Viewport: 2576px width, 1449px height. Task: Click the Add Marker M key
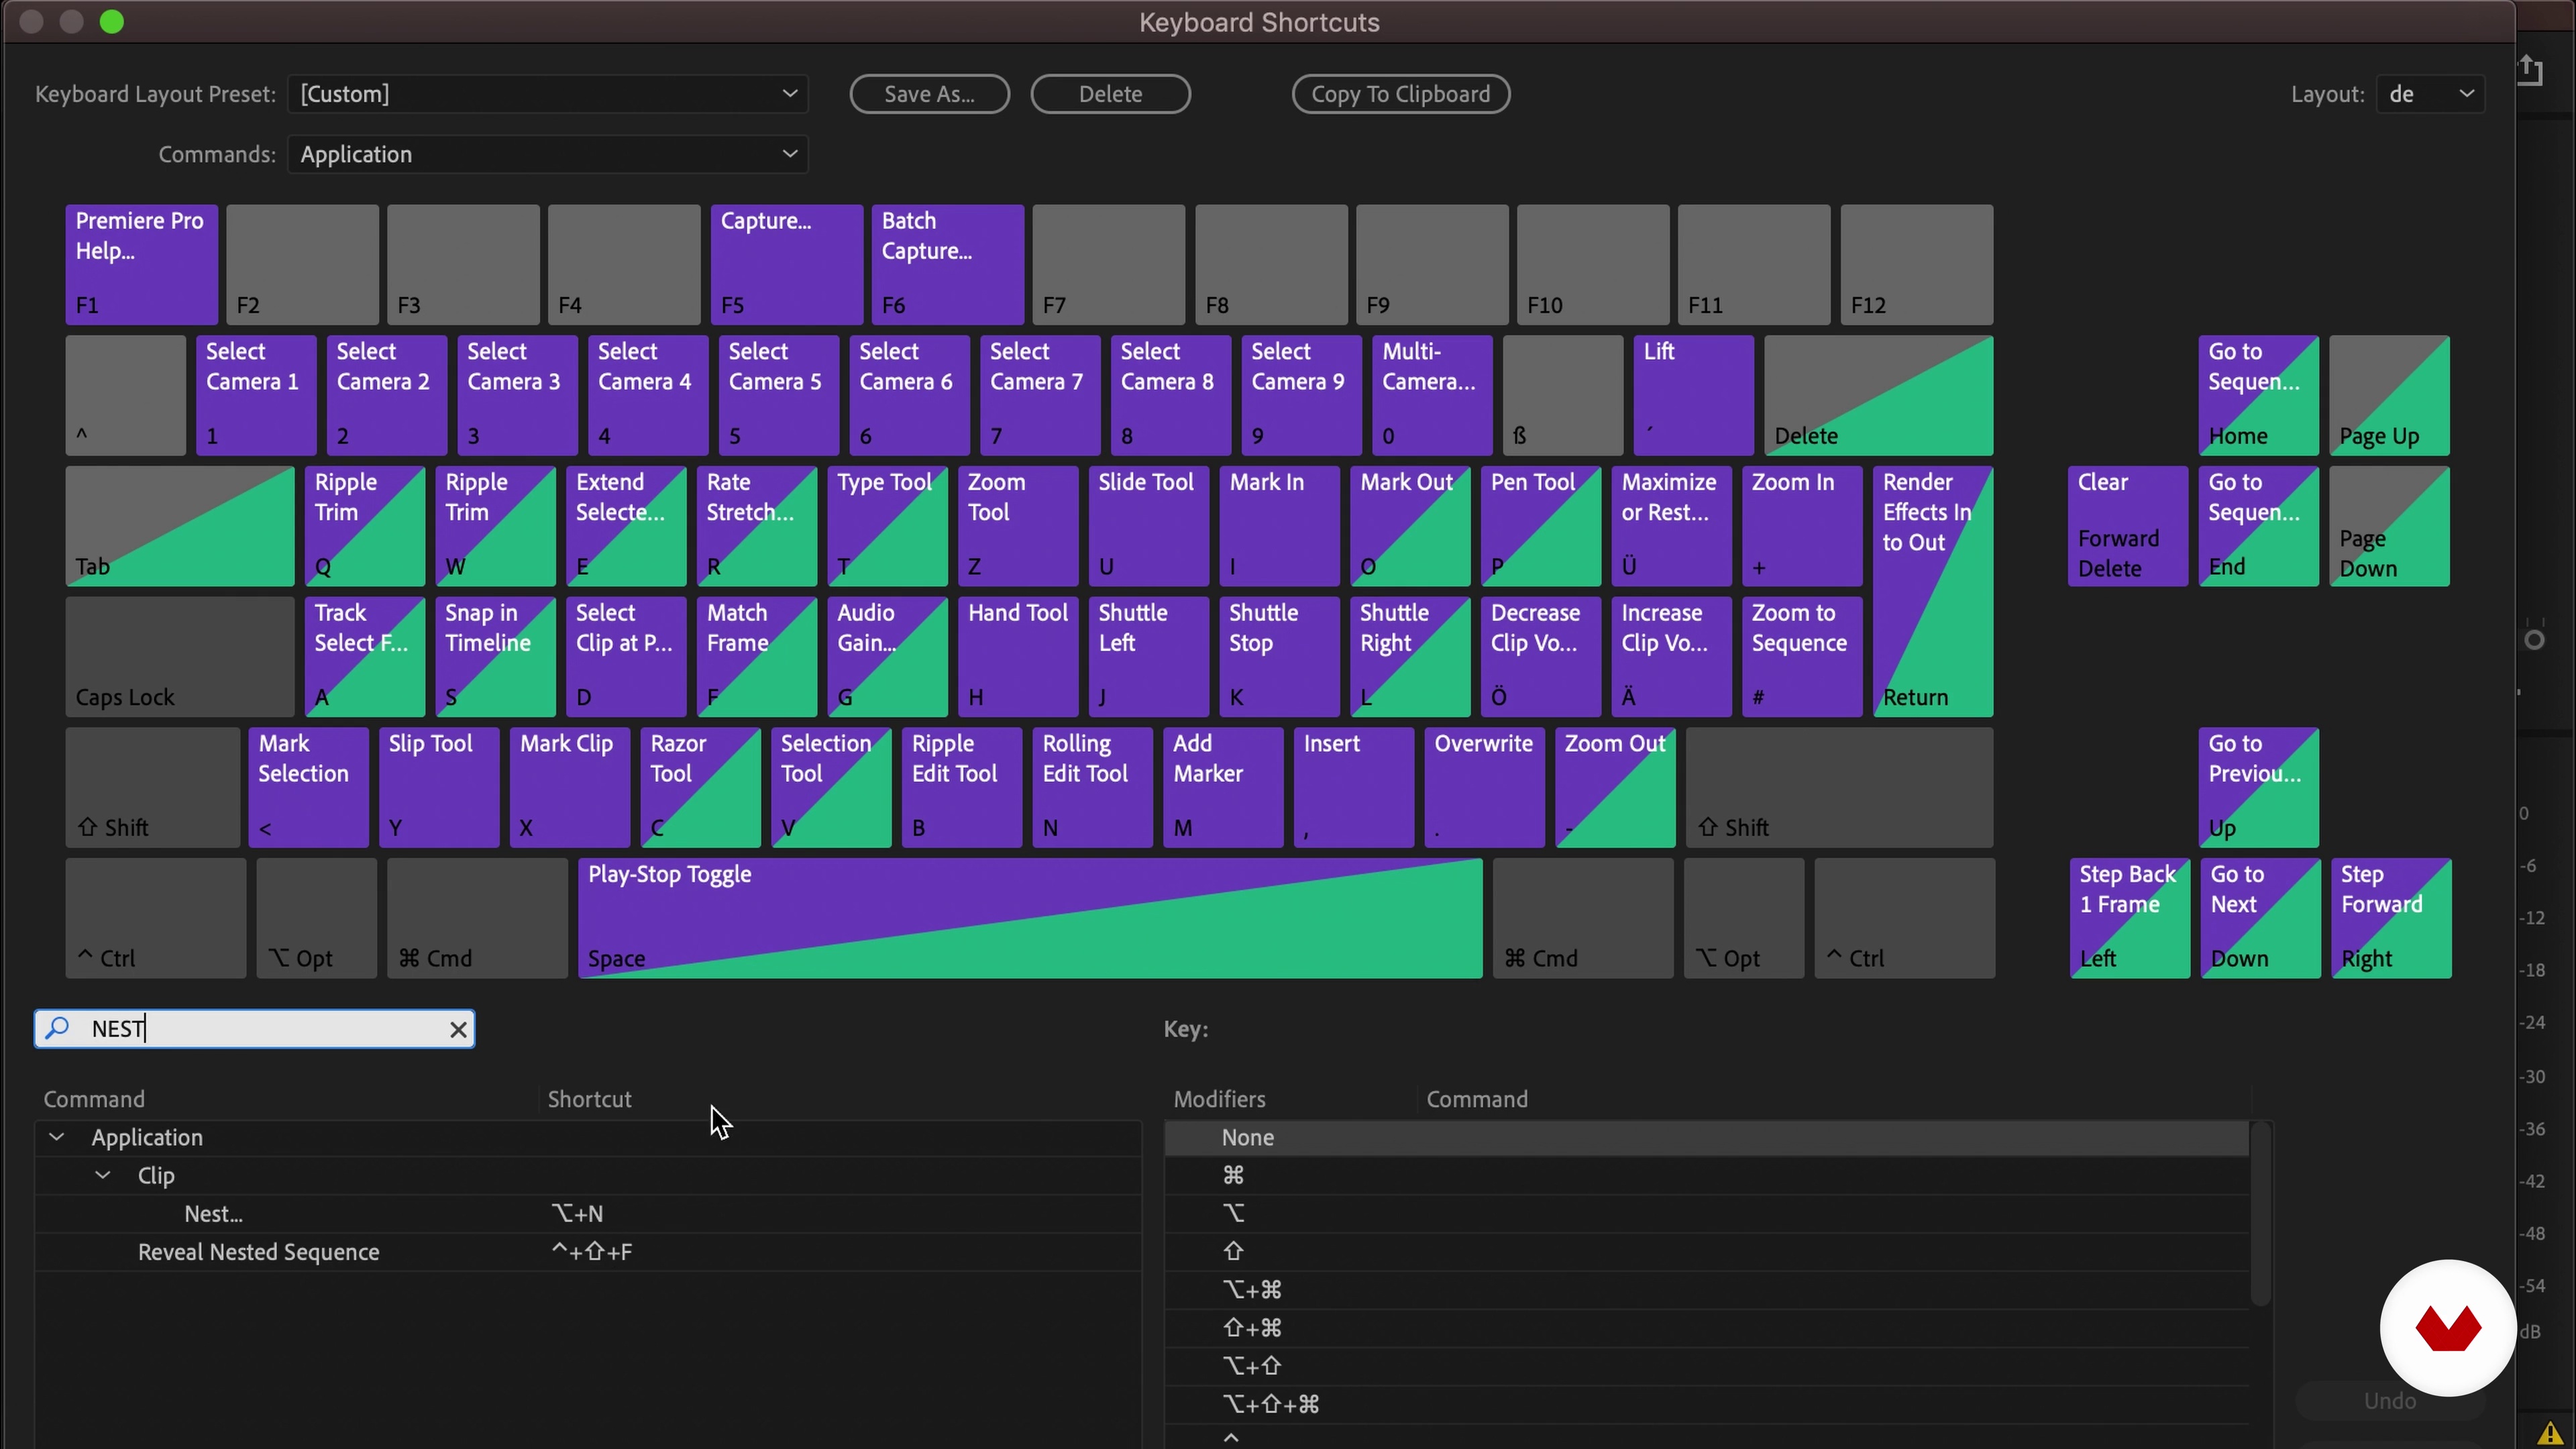[1223, 787]
